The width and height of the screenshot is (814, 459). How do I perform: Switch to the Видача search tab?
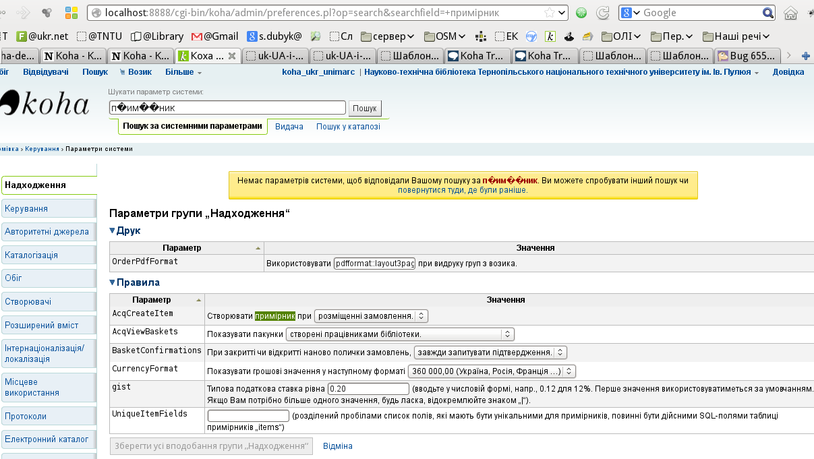(x=289, y=126)
